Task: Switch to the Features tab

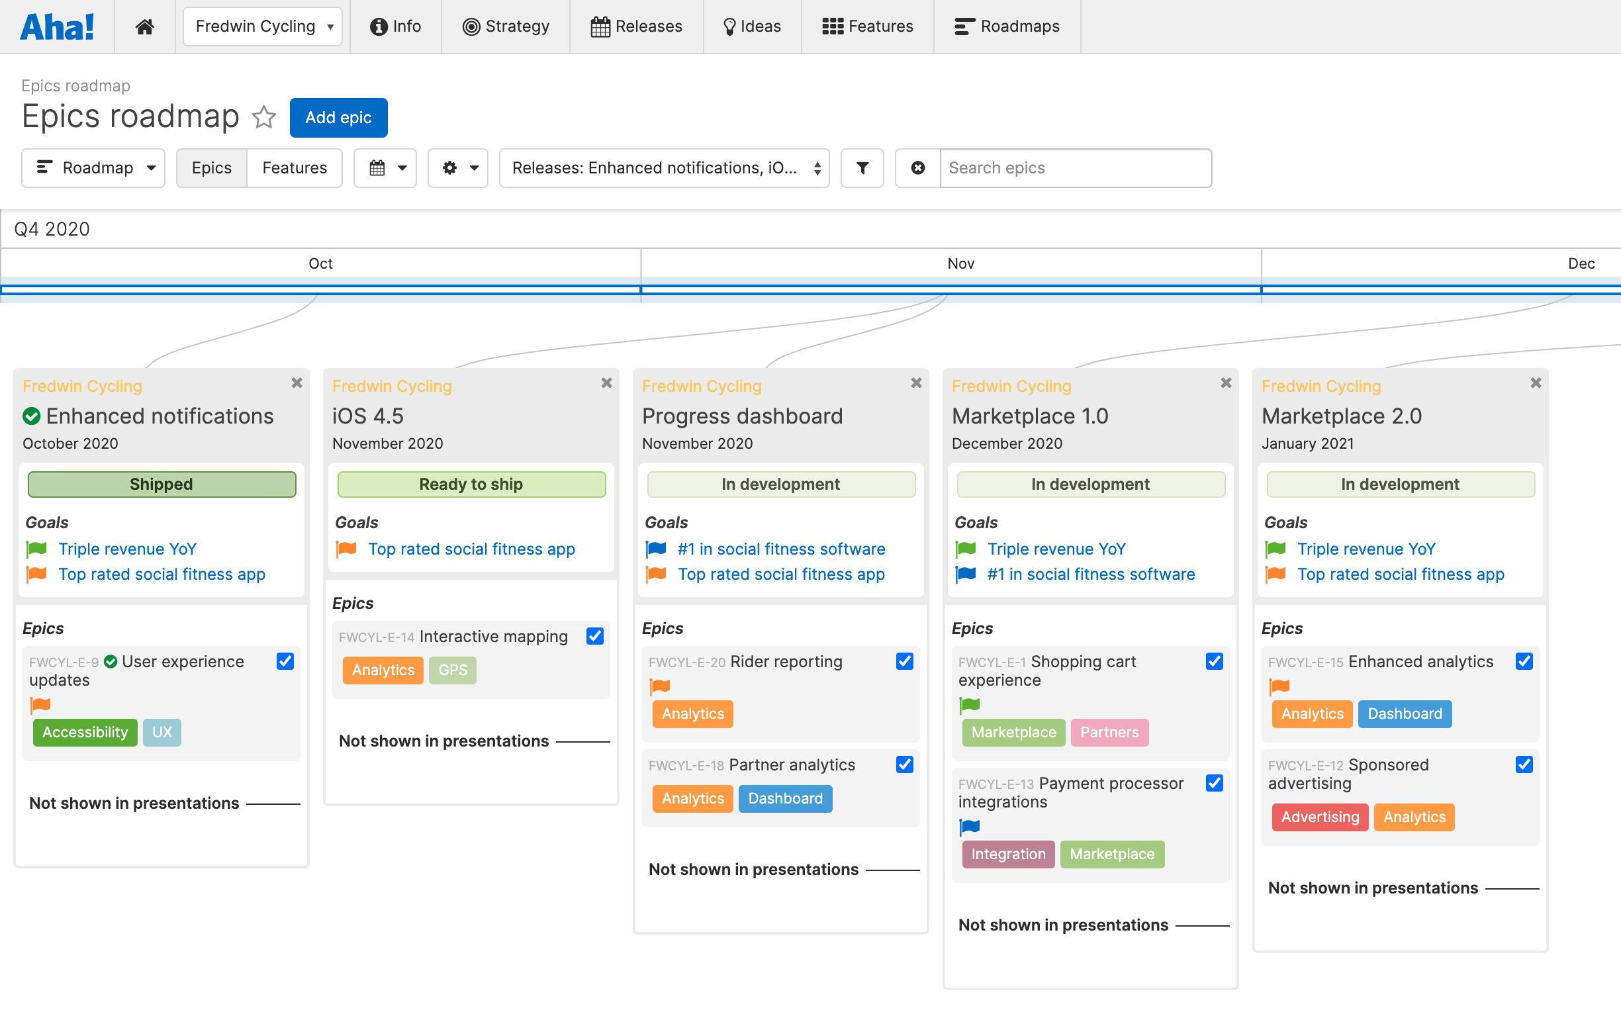Action: point(294,168)
